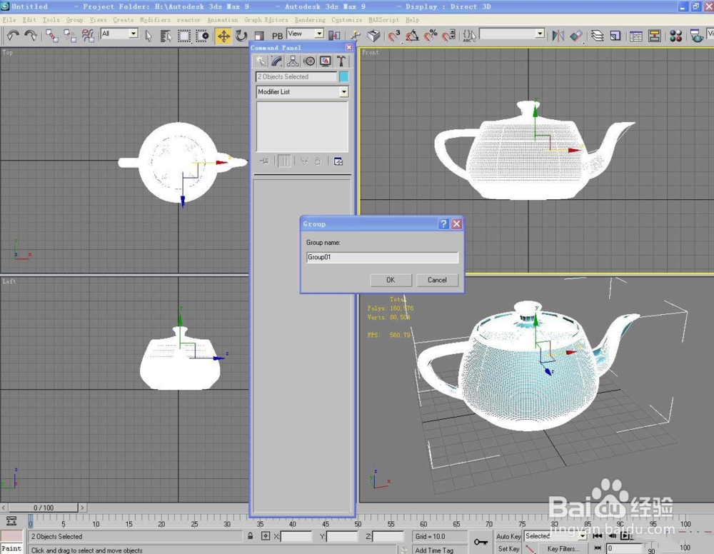This screenshot has height=554, width=714.
Task: Toggle the 3D Snaps magnet
Action: 394,36
